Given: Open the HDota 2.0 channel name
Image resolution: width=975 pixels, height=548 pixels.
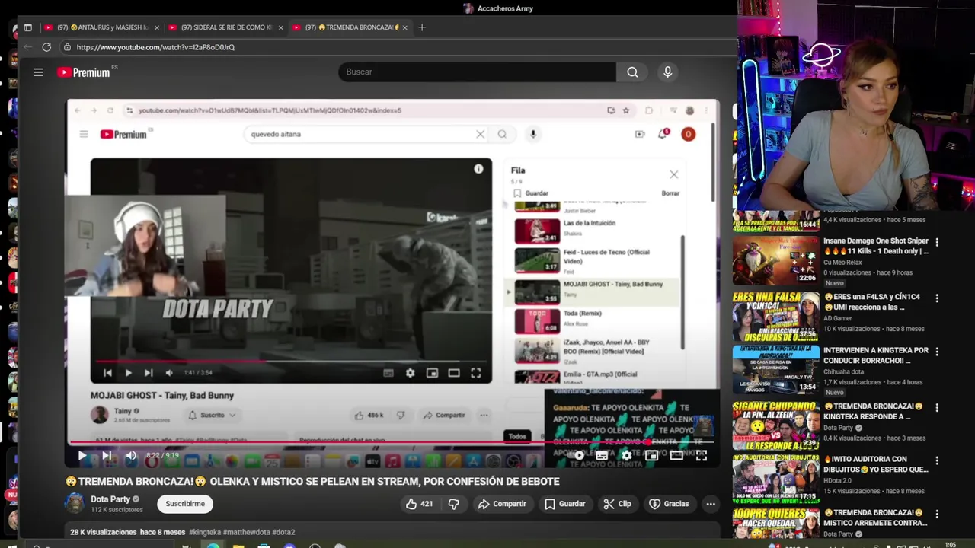Looking at the screenshot, I should (x=838, y=480).
